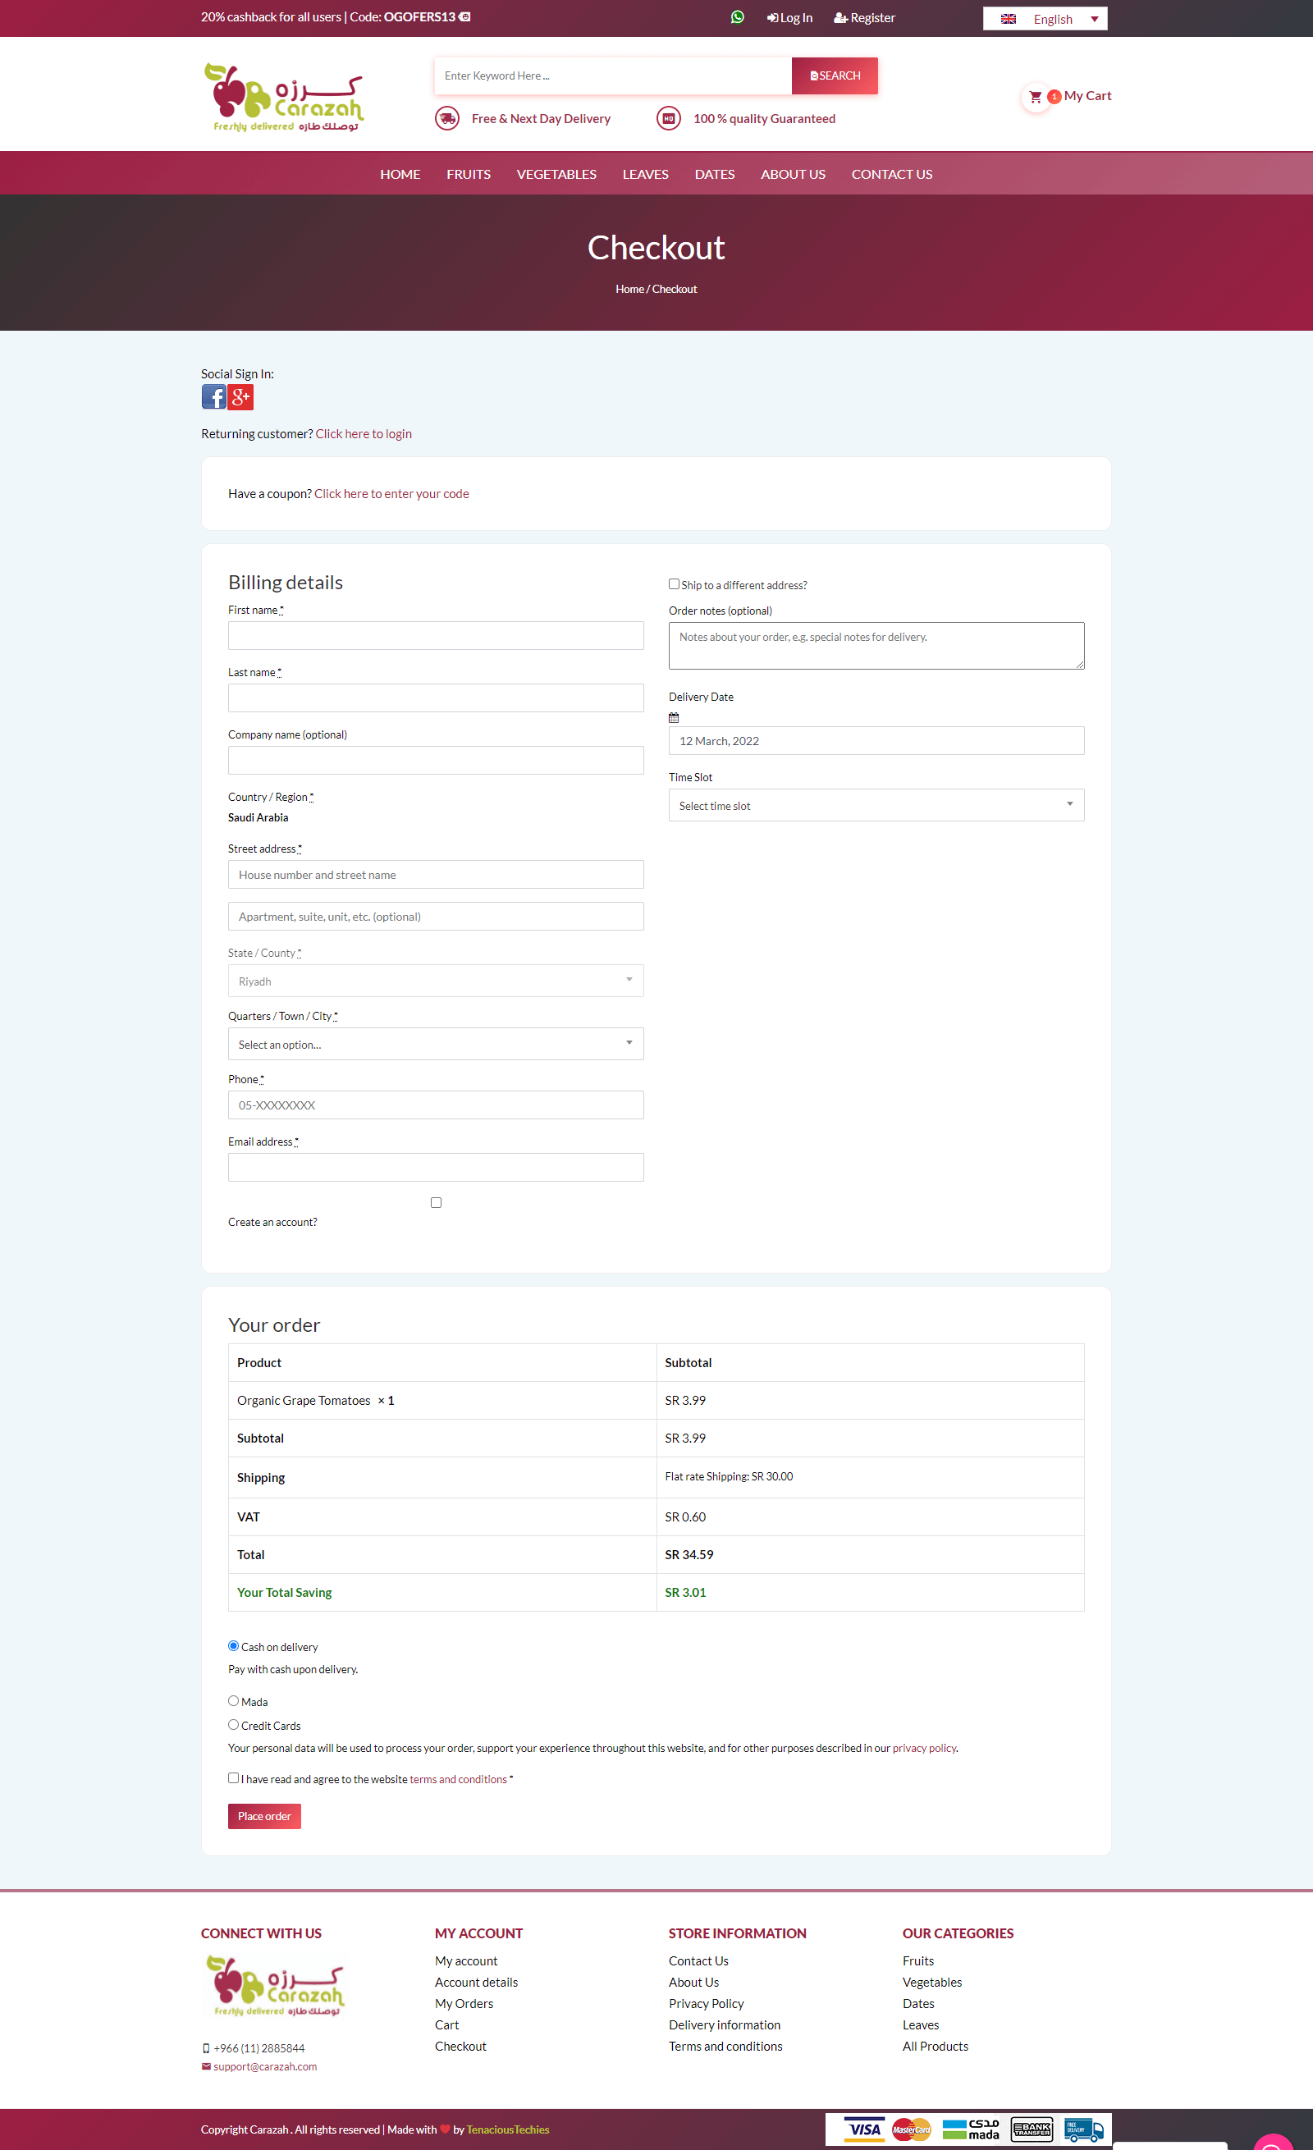Click the delivery truck icon
Image resolution: width=1313 pixels, height=2150 pixels.
coord(447,119)
